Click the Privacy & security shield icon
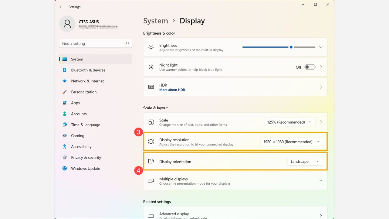This screenshot has width=389, height=219. (x=65, y=158)
